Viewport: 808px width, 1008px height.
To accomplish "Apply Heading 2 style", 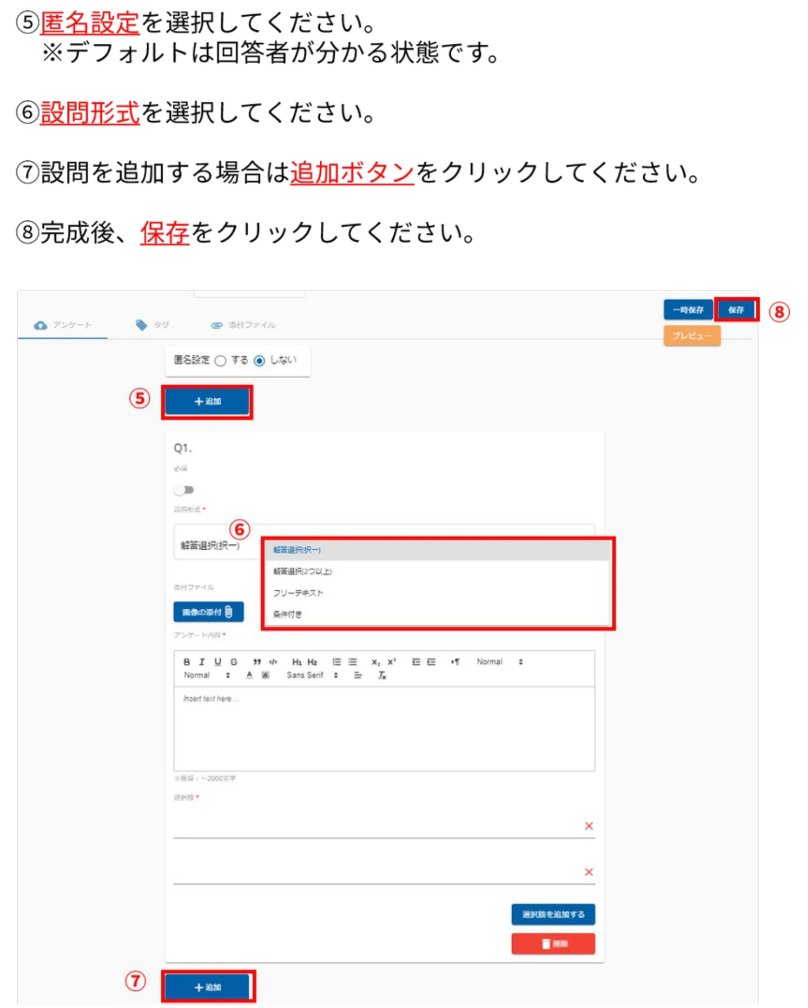I will click(x=312, y=661).
